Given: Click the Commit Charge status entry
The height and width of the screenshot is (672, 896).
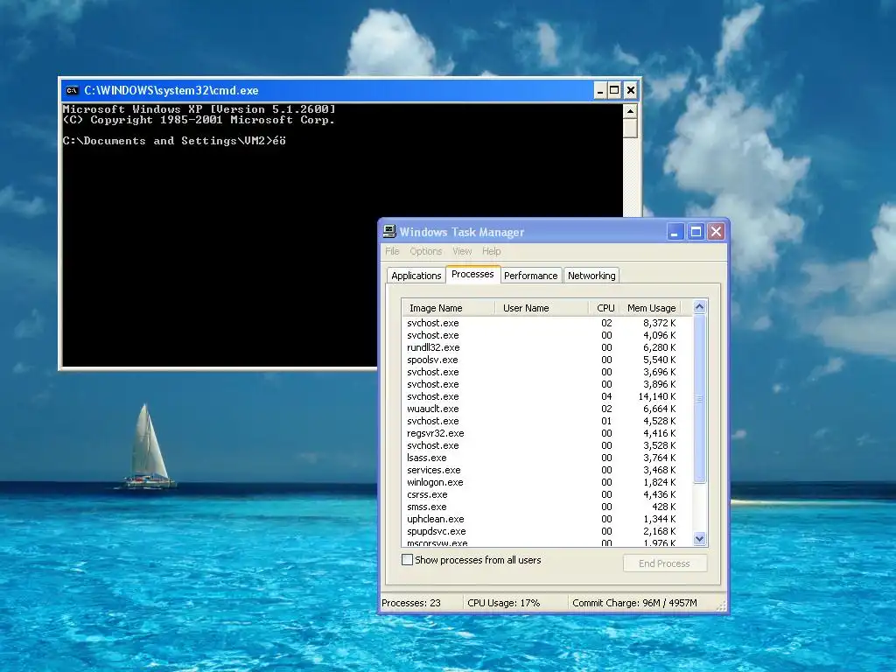Looking at the screenshot, I should (635, 603).
